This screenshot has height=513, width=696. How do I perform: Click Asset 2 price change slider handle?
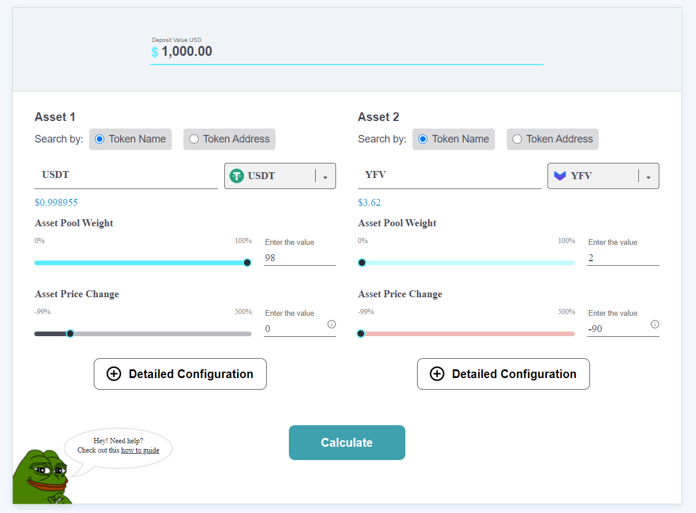pos(361,334)
